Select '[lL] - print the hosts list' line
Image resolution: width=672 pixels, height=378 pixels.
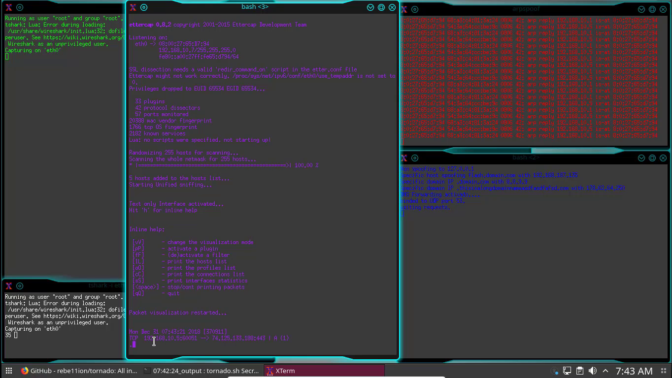(x=179, y=261)
